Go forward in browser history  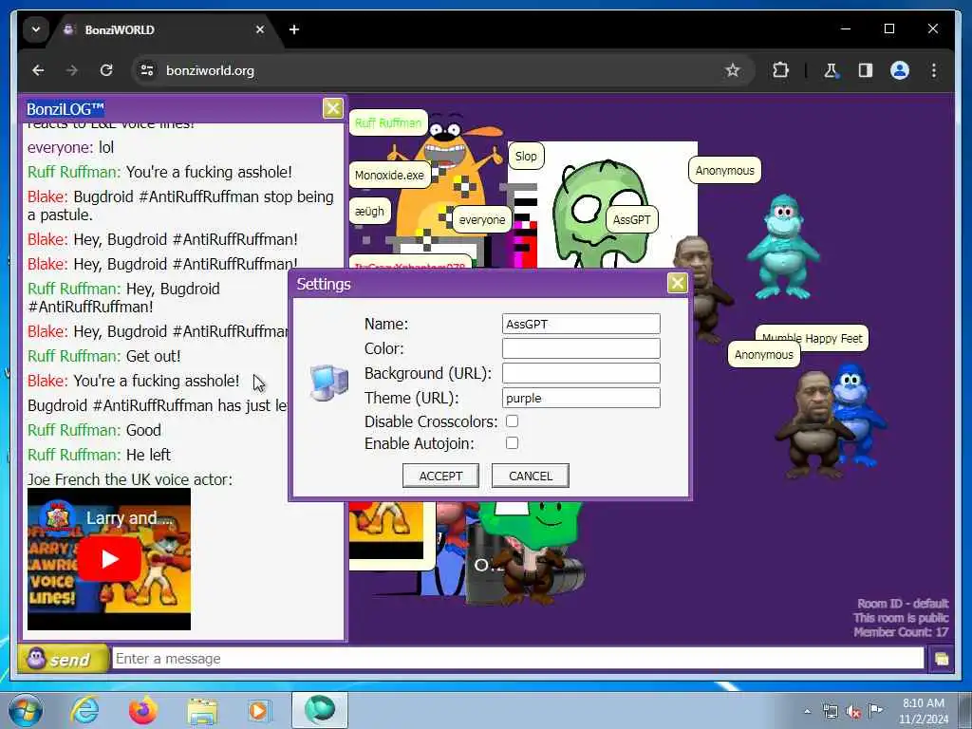click(72, 70)
